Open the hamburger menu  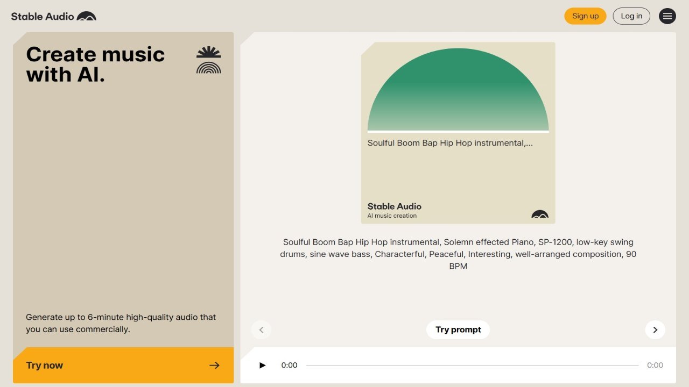click(x=667, y=16)
